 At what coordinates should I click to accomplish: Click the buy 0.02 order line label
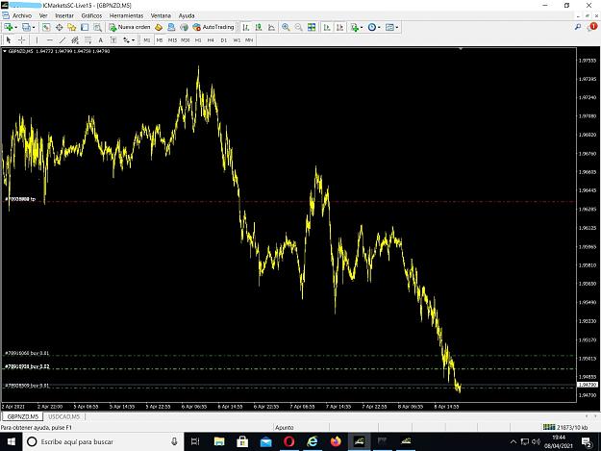(x=27, y=366)
